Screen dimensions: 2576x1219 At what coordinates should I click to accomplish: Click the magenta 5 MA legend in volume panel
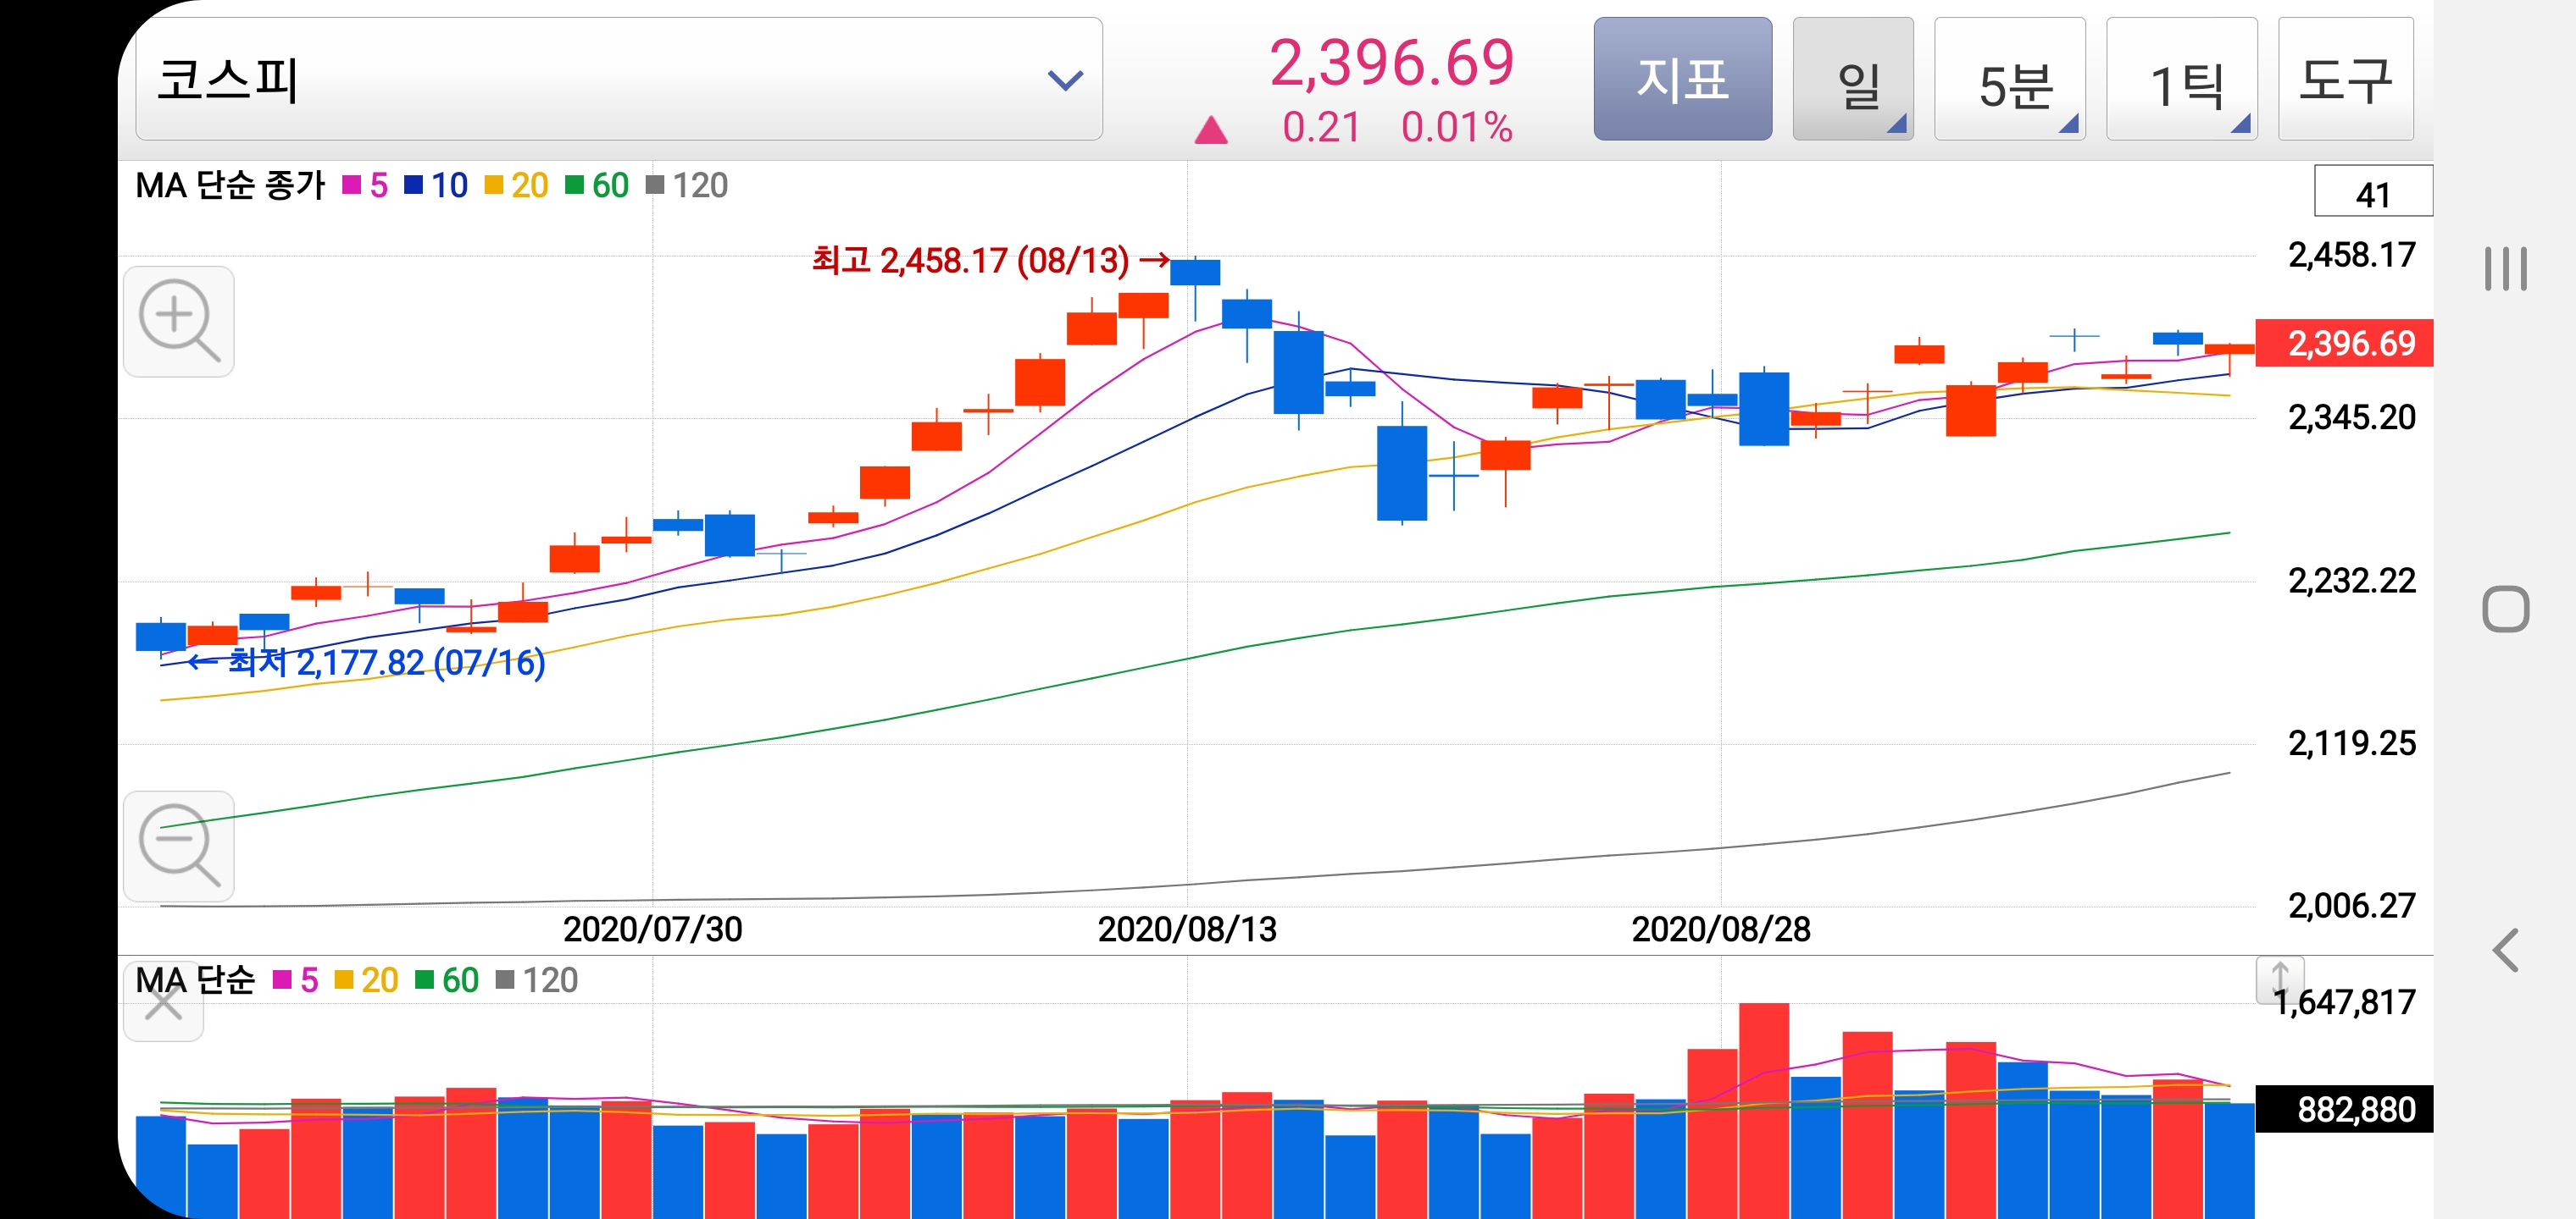(296, 979)
